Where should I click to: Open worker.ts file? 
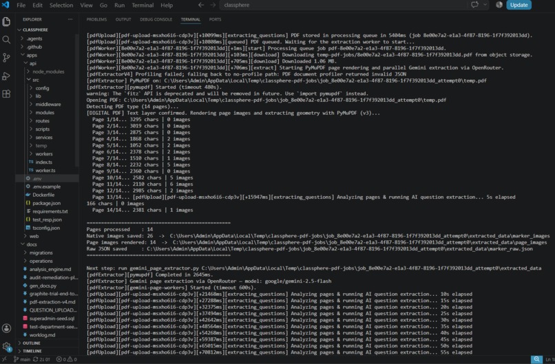tap(45, 171)
